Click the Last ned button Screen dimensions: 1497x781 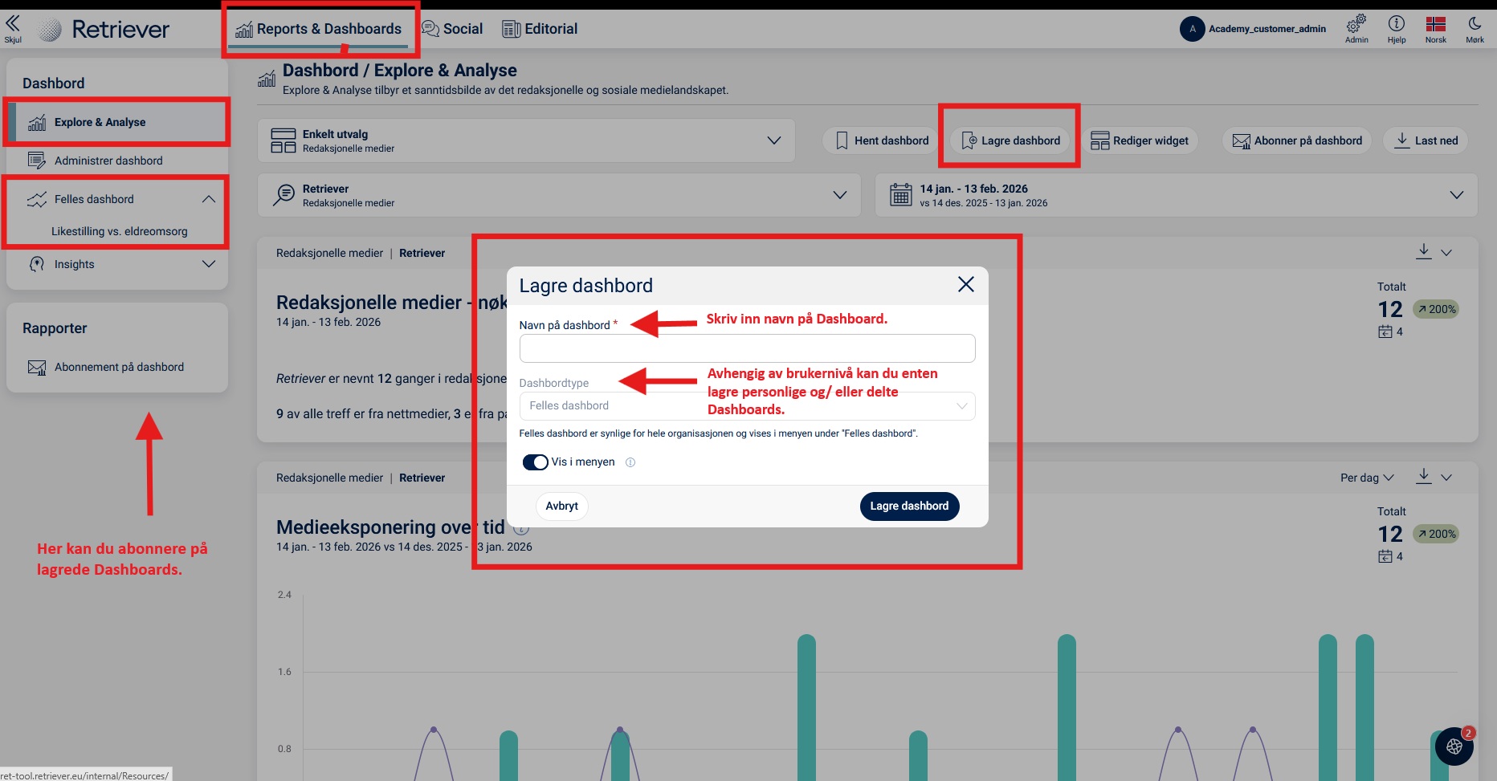pyautogui.click(x=1426, y=140)
